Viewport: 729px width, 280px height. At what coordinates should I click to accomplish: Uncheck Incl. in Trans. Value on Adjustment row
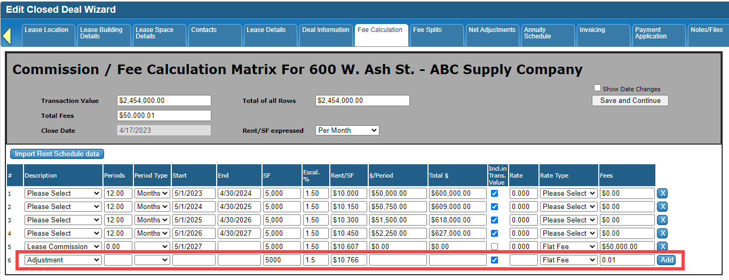tap(494, 260)
